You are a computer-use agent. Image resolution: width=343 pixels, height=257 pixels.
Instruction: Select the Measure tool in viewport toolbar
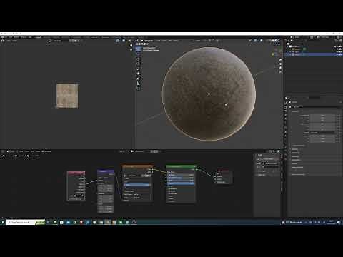[x=138, y=84]
